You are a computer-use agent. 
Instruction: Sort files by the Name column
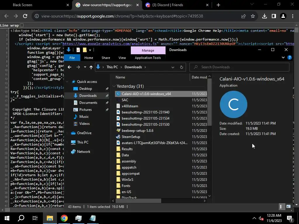[120, 77]
